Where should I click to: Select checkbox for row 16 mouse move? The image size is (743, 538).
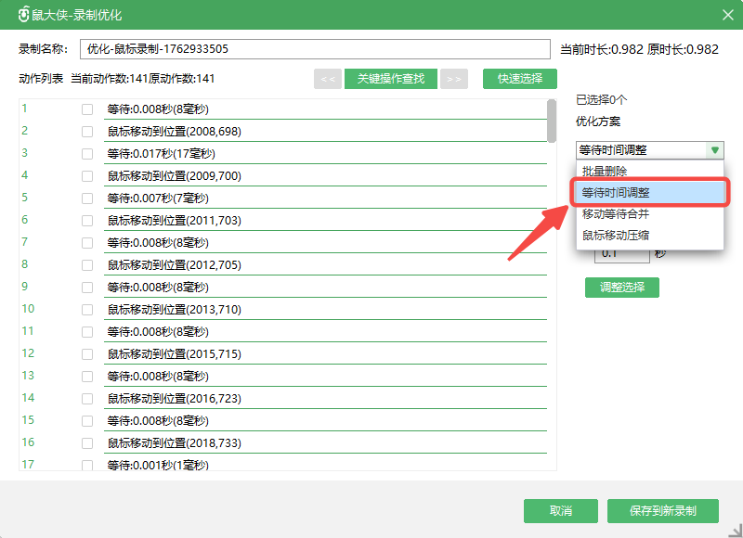click(x=87, y=443)
